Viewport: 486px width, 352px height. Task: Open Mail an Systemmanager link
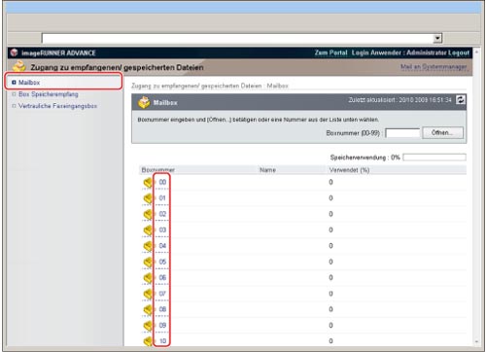point(434,67)
